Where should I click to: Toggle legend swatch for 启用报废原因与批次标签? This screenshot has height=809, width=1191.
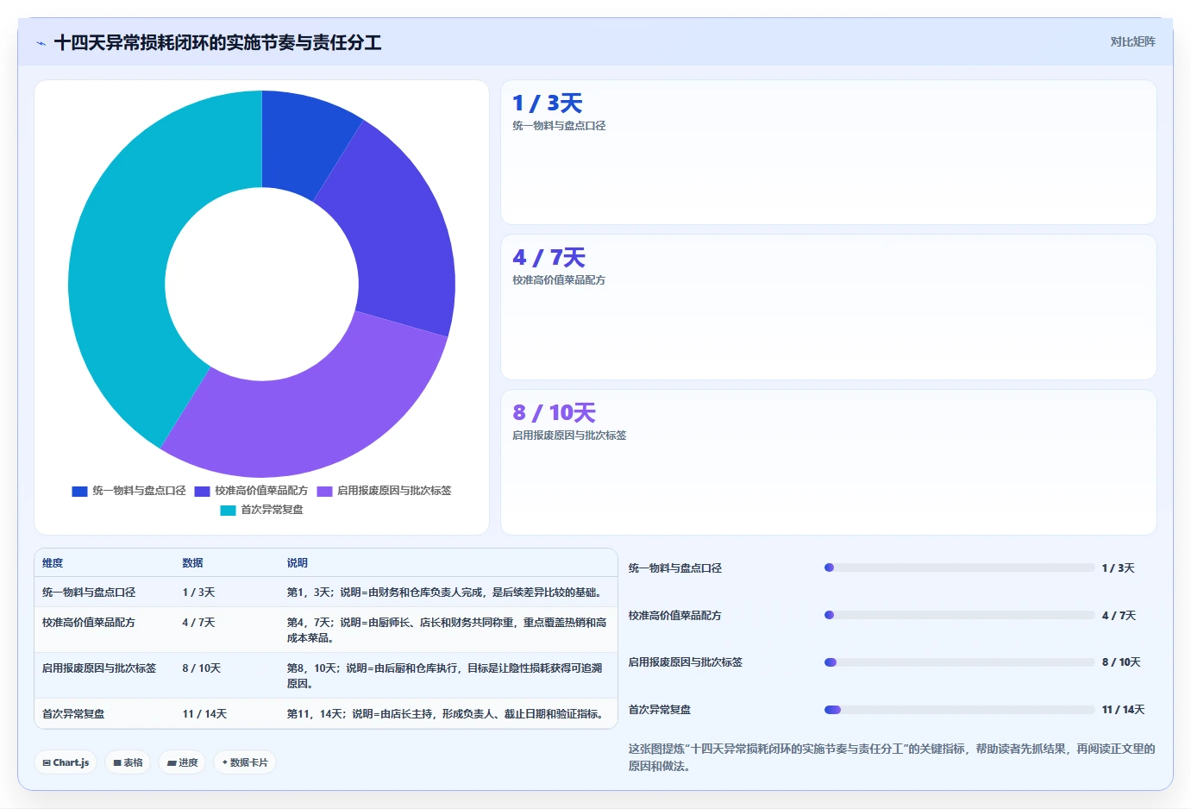pos(324,491)
